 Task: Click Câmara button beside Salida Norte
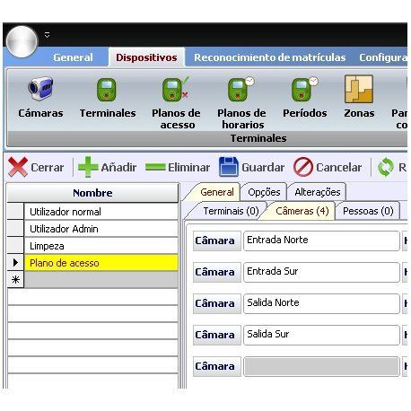point(217,303)
